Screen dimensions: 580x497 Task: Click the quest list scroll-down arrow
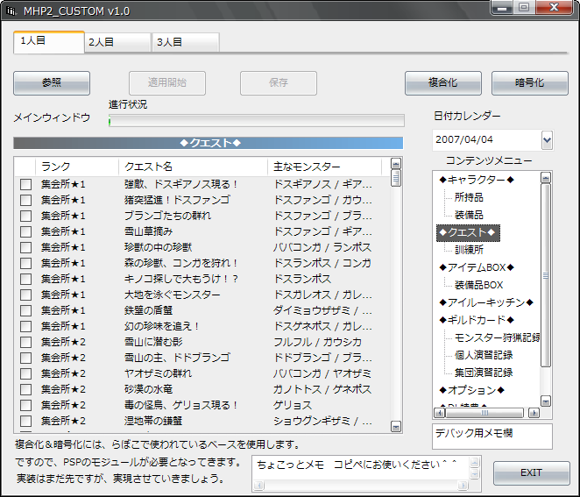point(395,425)
